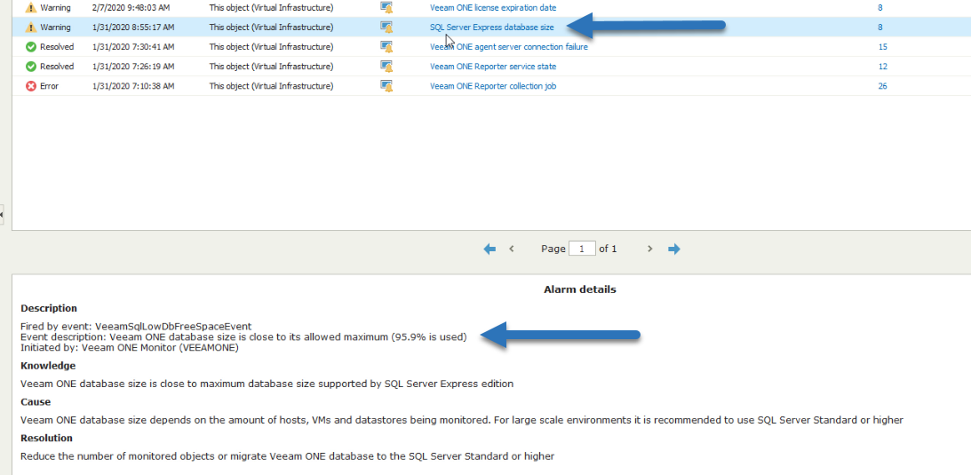Image resolution: width=971 pixels, height=475 pixels.
Task: Go to last page arrow
Action: pos(674,249)
